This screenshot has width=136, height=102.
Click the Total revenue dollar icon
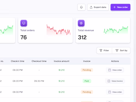tap(81, 23)
